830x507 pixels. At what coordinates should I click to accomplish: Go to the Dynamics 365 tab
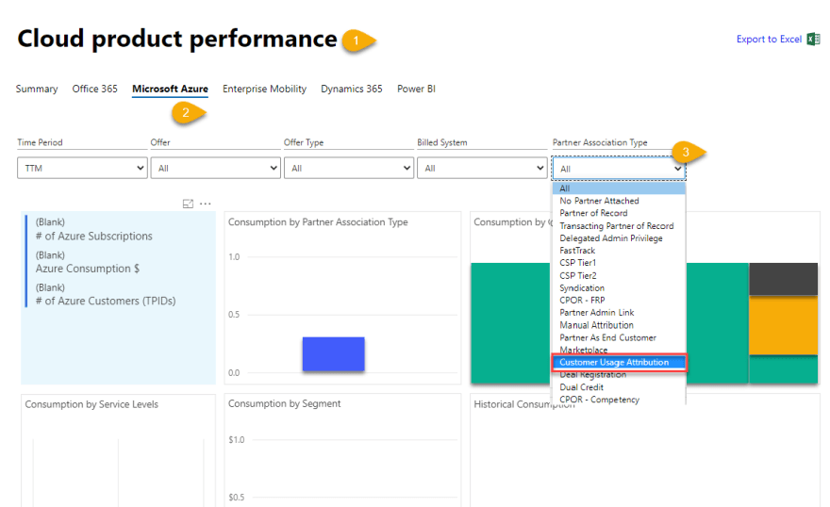pyautogui.click(x=352, y=89)
